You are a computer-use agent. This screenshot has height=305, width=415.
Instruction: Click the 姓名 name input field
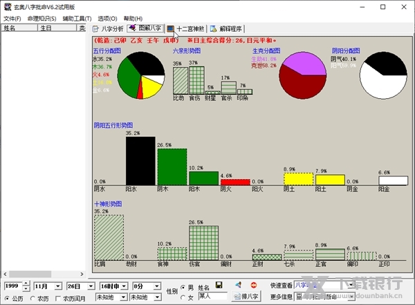click(x=212, y=297)
